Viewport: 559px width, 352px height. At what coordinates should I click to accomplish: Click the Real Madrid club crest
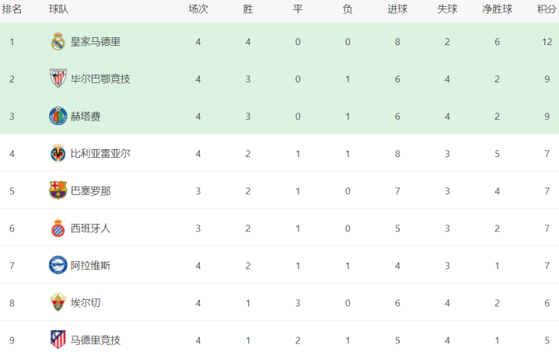[x=58, y=42]
